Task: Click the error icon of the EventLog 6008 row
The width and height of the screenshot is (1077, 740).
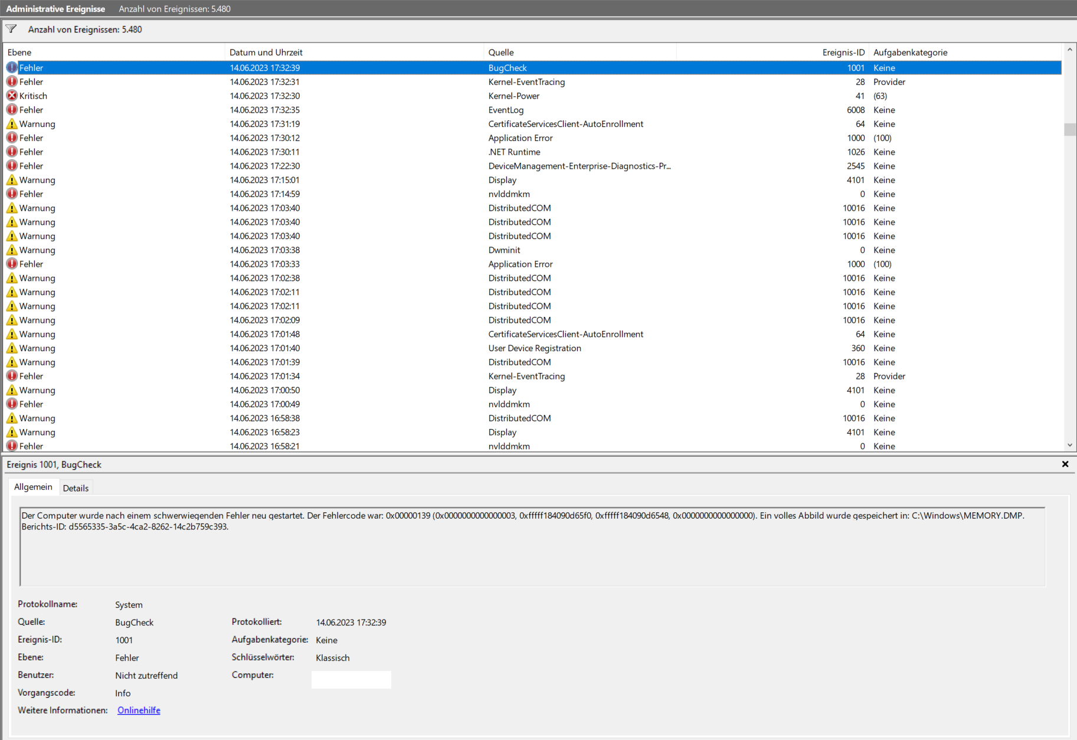Action: point(12,110)
